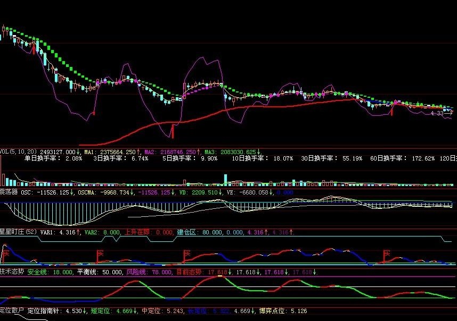Click the VOL(5,10,20) indicator label

coord(19,152)
